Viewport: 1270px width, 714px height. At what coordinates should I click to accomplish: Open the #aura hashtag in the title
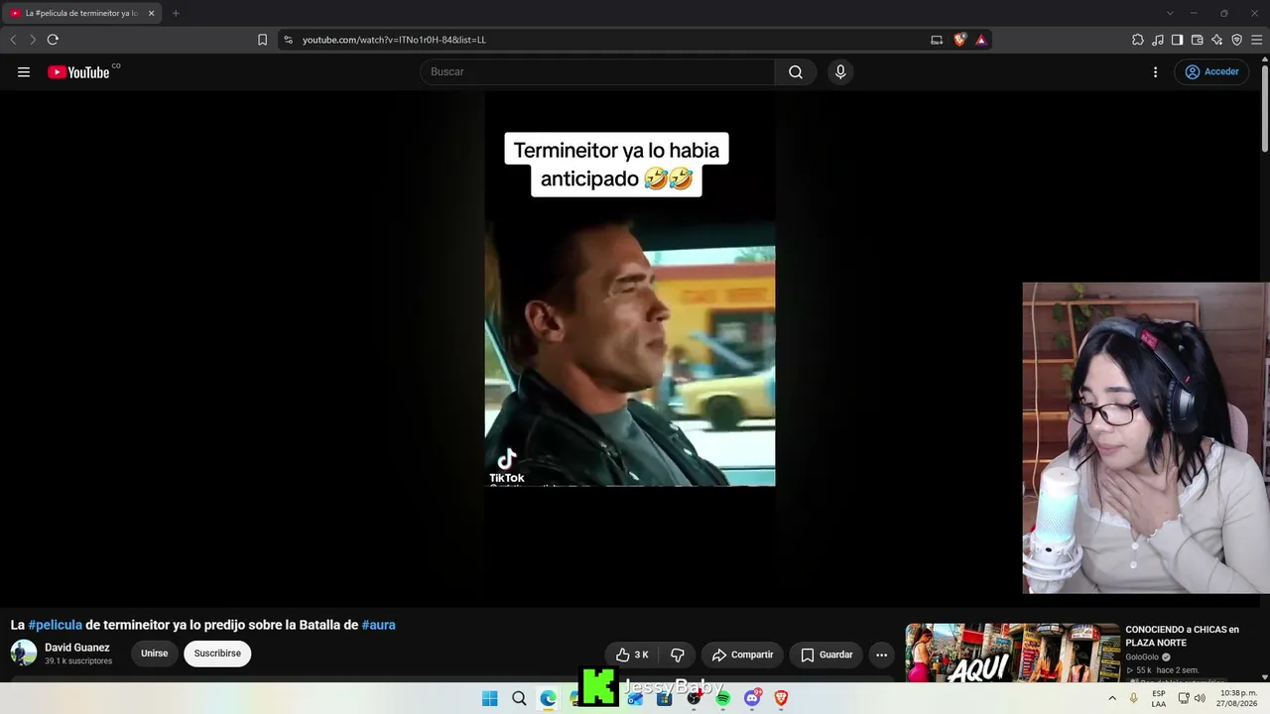pos(379,625)
